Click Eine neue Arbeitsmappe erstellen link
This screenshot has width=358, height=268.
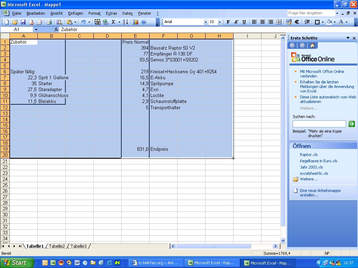coord(320,193)
